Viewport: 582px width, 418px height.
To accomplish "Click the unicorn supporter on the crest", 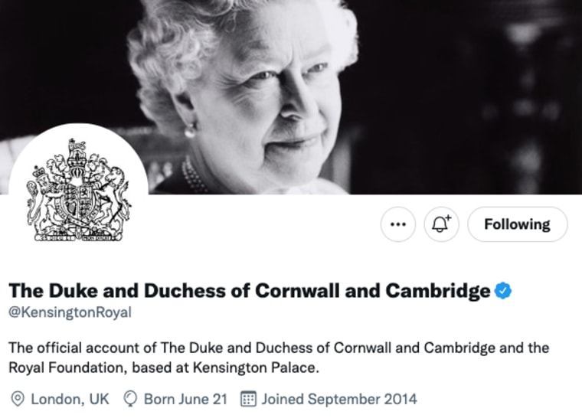I will pyautogui.click(x=115, y=198).
